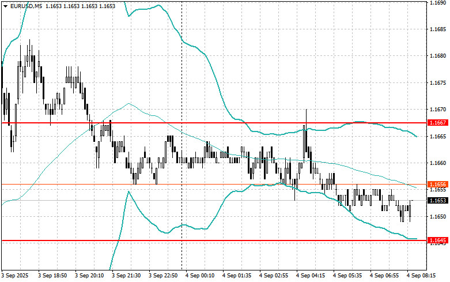450x282 pixels.
Task: Click the 3 Sep 18:50 time label
Action: pos(52,276)
